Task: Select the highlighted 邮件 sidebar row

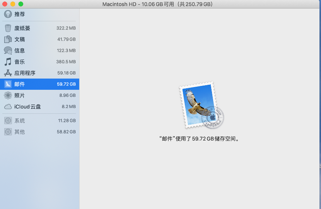Action: (39, 84)
